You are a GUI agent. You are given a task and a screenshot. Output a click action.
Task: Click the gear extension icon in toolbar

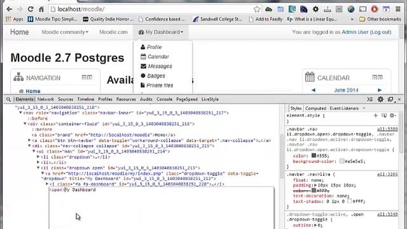tap(315, 10)
